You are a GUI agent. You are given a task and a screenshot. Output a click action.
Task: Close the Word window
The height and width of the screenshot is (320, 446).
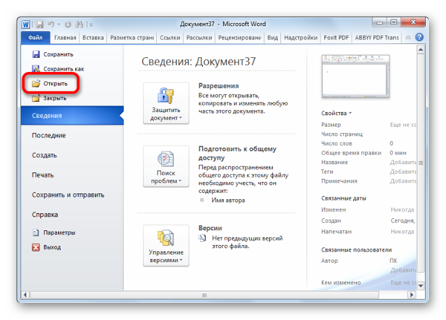[413, 22]
